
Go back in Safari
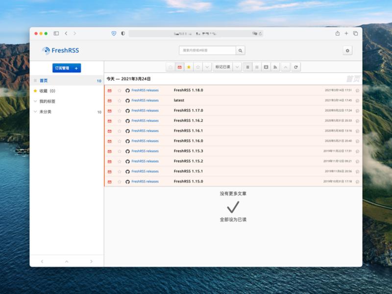[x=66, y=33]
